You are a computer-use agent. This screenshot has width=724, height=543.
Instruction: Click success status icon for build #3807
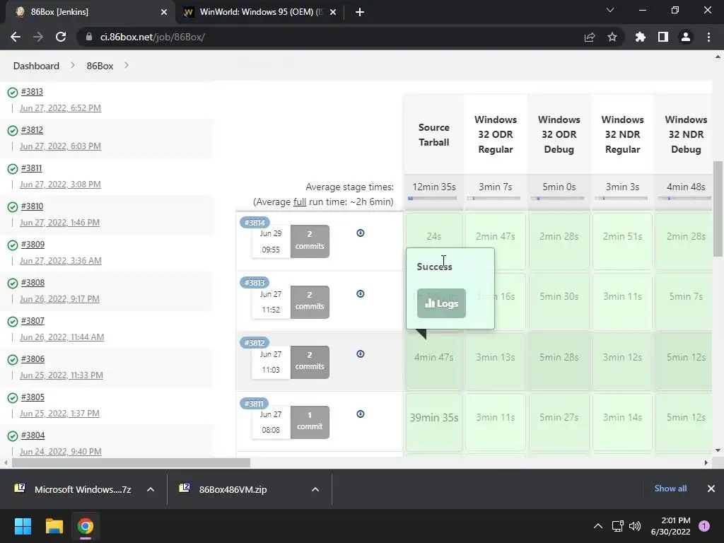point(13,322)
